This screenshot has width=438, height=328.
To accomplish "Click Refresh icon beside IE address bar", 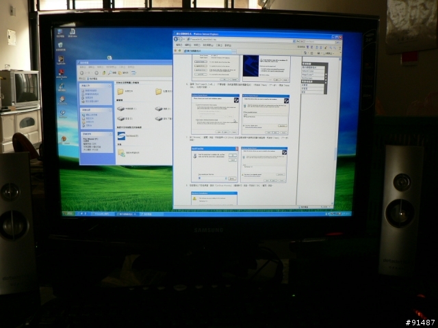I will point(298,41).
